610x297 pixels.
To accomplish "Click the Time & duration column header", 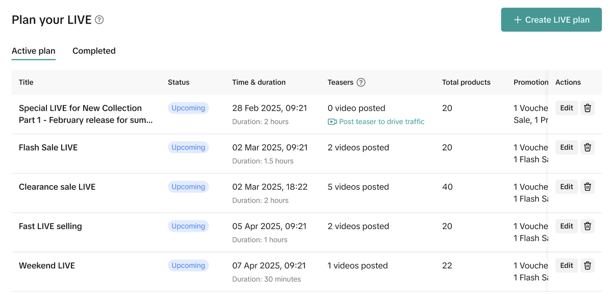I will (x=259, y=82).
